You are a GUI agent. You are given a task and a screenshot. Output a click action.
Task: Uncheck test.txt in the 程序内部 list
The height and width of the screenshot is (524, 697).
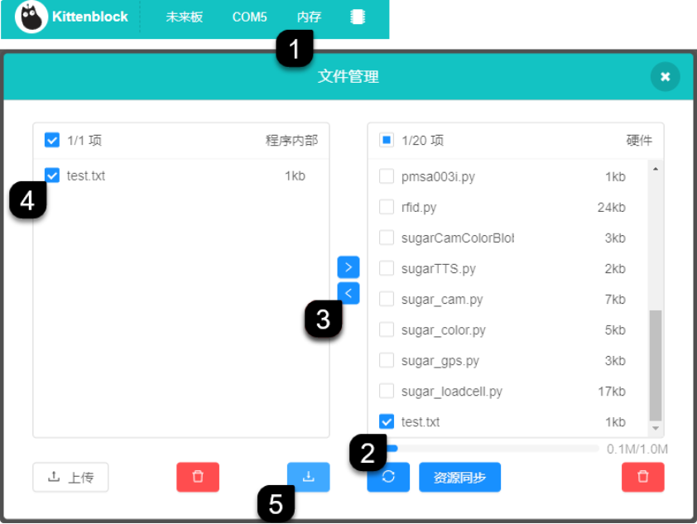coord(52,175)
